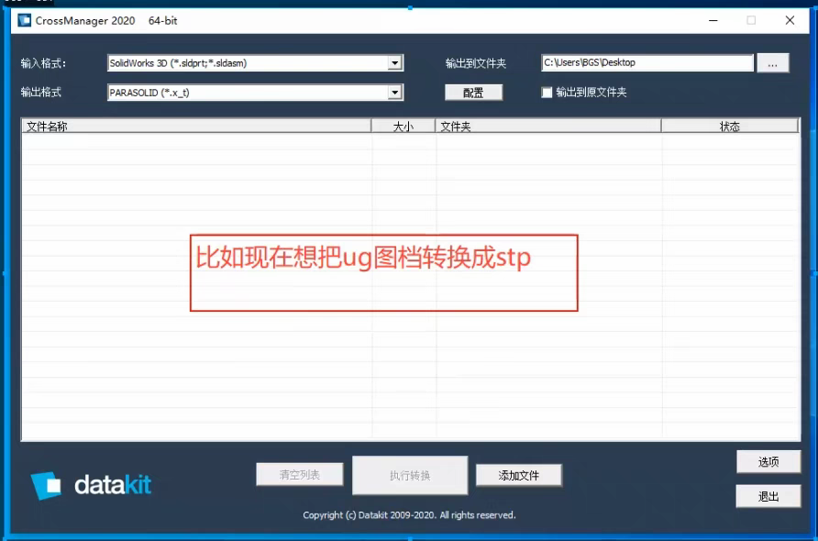Click the 配置 button
The height and width of the screenshot is (541, 818).
pyautogui.click(x=474, y=93)
